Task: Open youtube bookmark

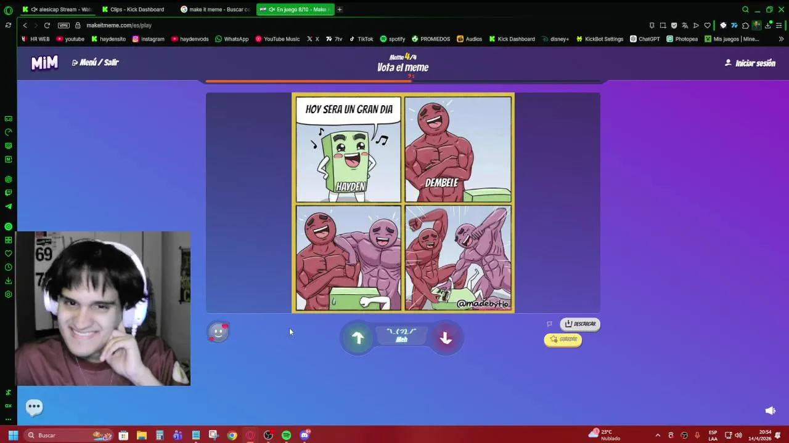Action: pyautogui.click(x=70, y=39)
